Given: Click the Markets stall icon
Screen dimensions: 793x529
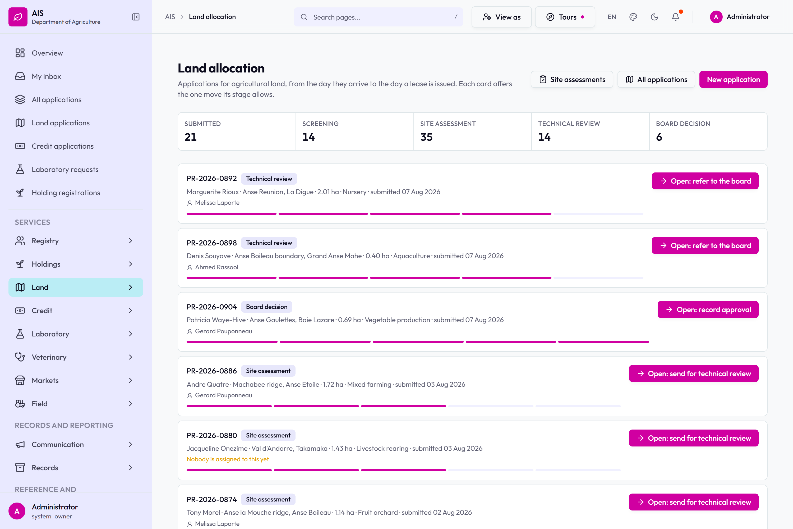Looking at the screenshot, I should (x=20, y=381).
